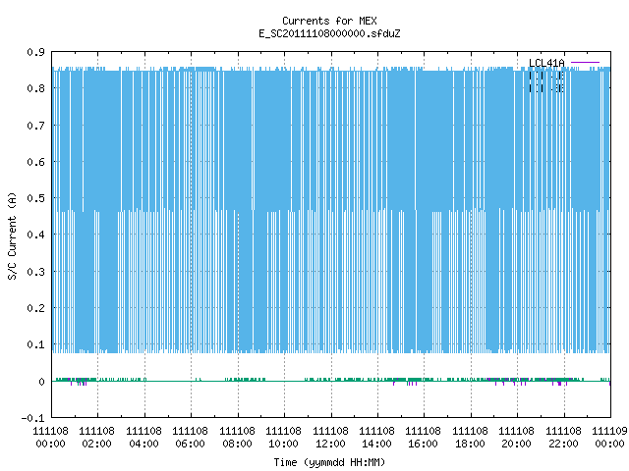Click the x-axis time label '14:00'
This screenshot has width=629, height=471.
tap(376, 444)
